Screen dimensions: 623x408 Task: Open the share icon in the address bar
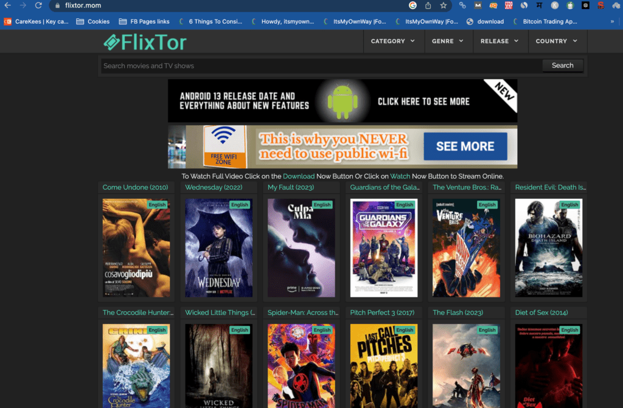pyautogui.click(x=428, y=5)
